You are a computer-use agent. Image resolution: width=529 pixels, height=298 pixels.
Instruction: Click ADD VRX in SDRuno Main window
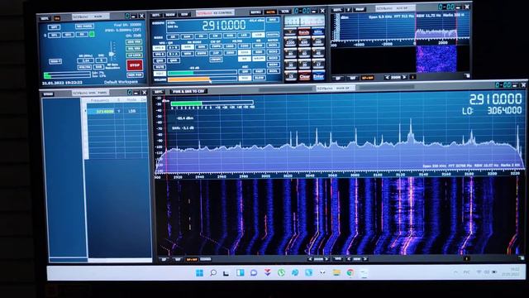(134, 42)
